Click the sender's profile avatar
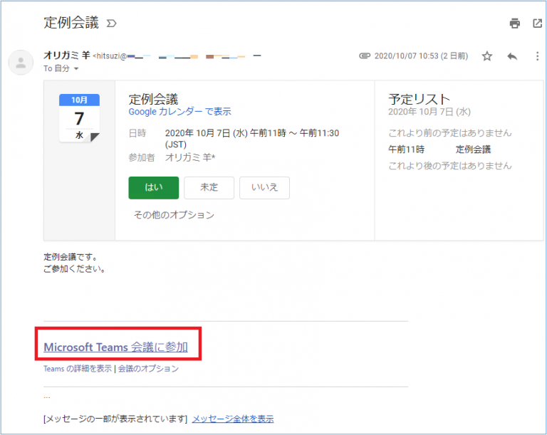Viewport: 547px width, 435px height. tap(21, 62)
